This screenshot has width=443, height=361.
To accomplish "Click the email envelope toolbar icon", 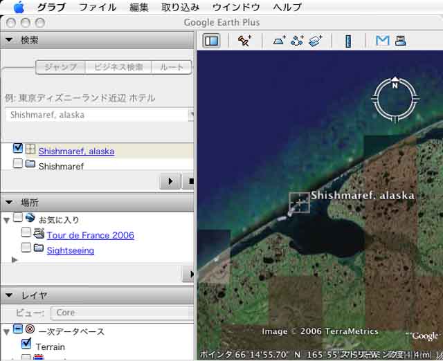I will pos(383,41).
